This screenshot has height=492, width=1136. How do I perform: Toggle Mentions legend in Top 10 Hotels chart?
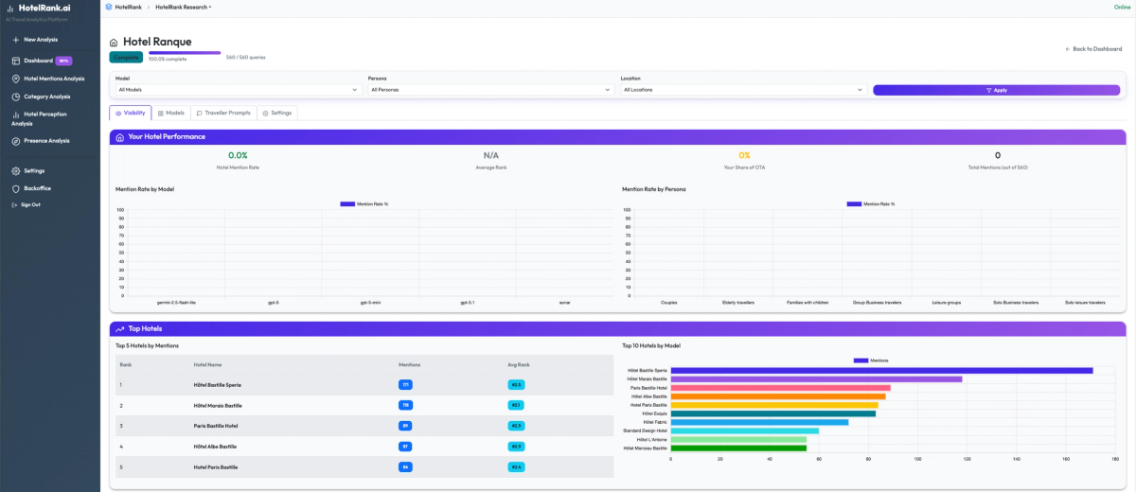pyautogui.click(x=871, y=360)
